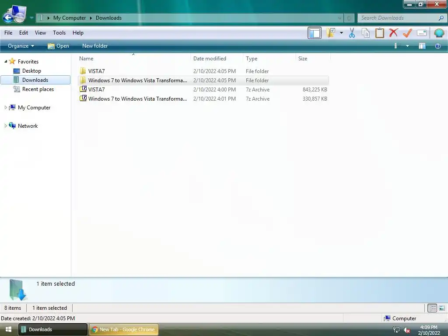Click the blue Help question icon
Viewport: 448px width, 336px height.
coord(437,46)
